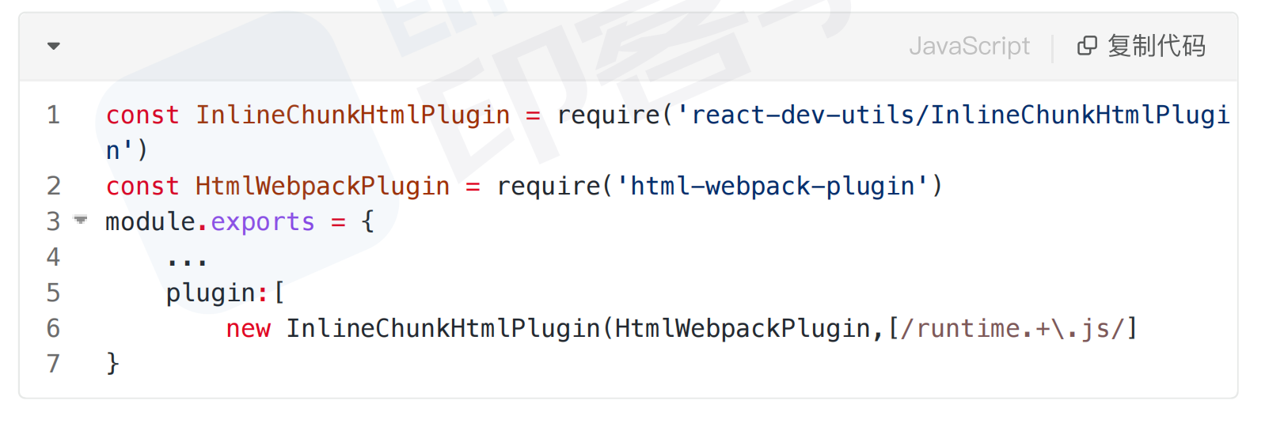The height and width of the screenshot is (427, 1265).
Task: Click the JavaScript language label
Action: 969,46
